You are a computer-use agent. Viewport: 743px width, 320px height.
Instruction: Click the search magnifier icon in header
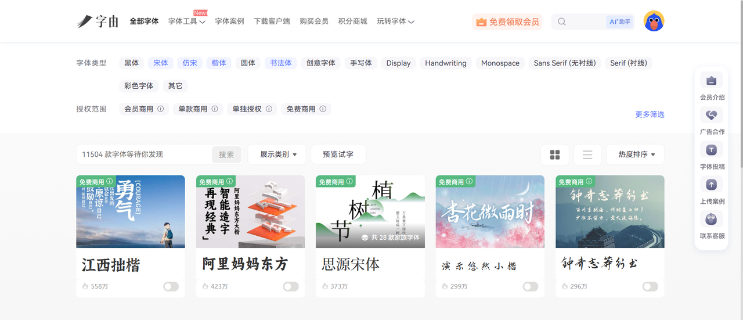pos(562,22)
